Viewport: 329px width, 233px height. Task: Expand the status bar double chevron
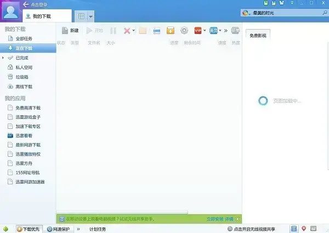78,229
